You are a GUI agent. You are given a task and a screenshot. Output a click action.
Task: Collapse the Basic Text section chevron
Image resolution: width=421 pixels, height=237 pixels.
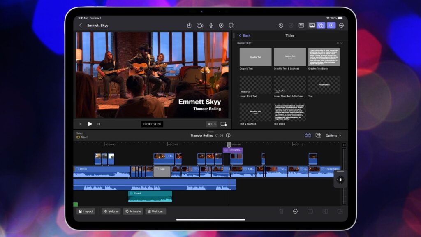click(341, 43)
